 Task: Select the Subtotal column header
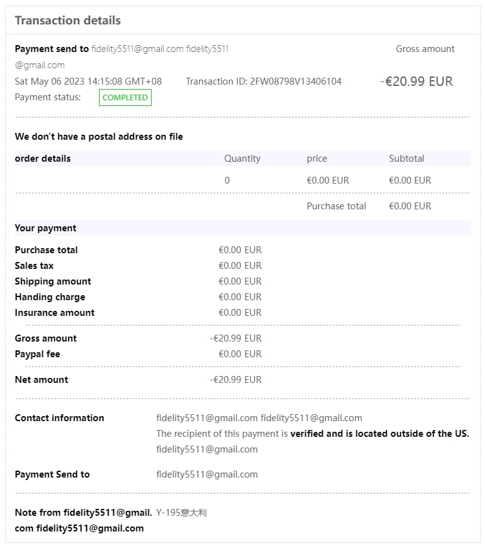click(406, 159)
